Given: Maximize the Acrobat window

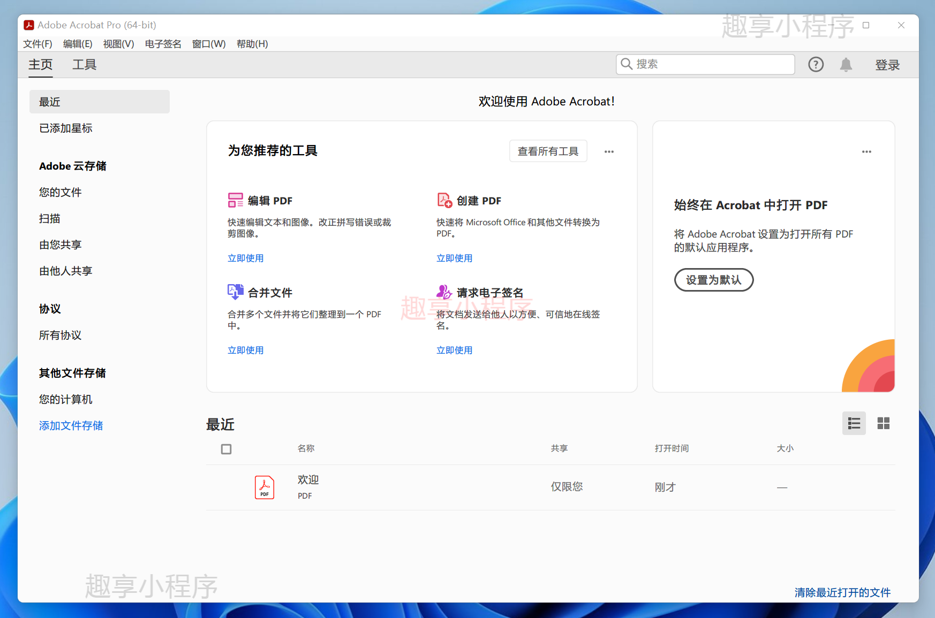Looking at the screenshot, I should [x=866, y=25].
